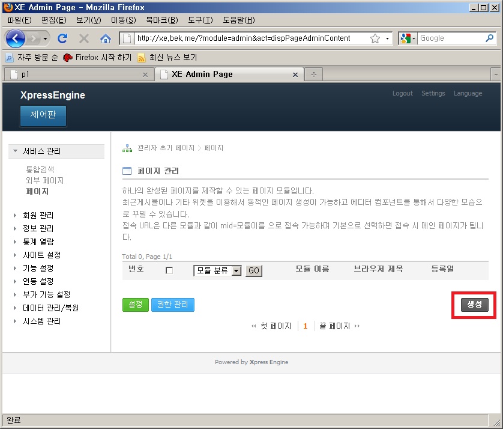This screenshot has width=503, height=429.
Task: Open a new tab with plus button
Action: click(x=314, y=75)
